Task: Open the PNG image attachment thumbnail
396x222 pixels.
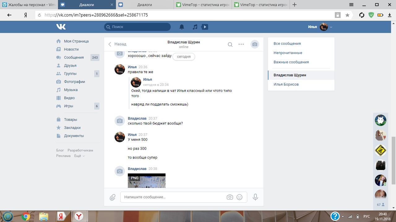Action: [x=147, y=181]
